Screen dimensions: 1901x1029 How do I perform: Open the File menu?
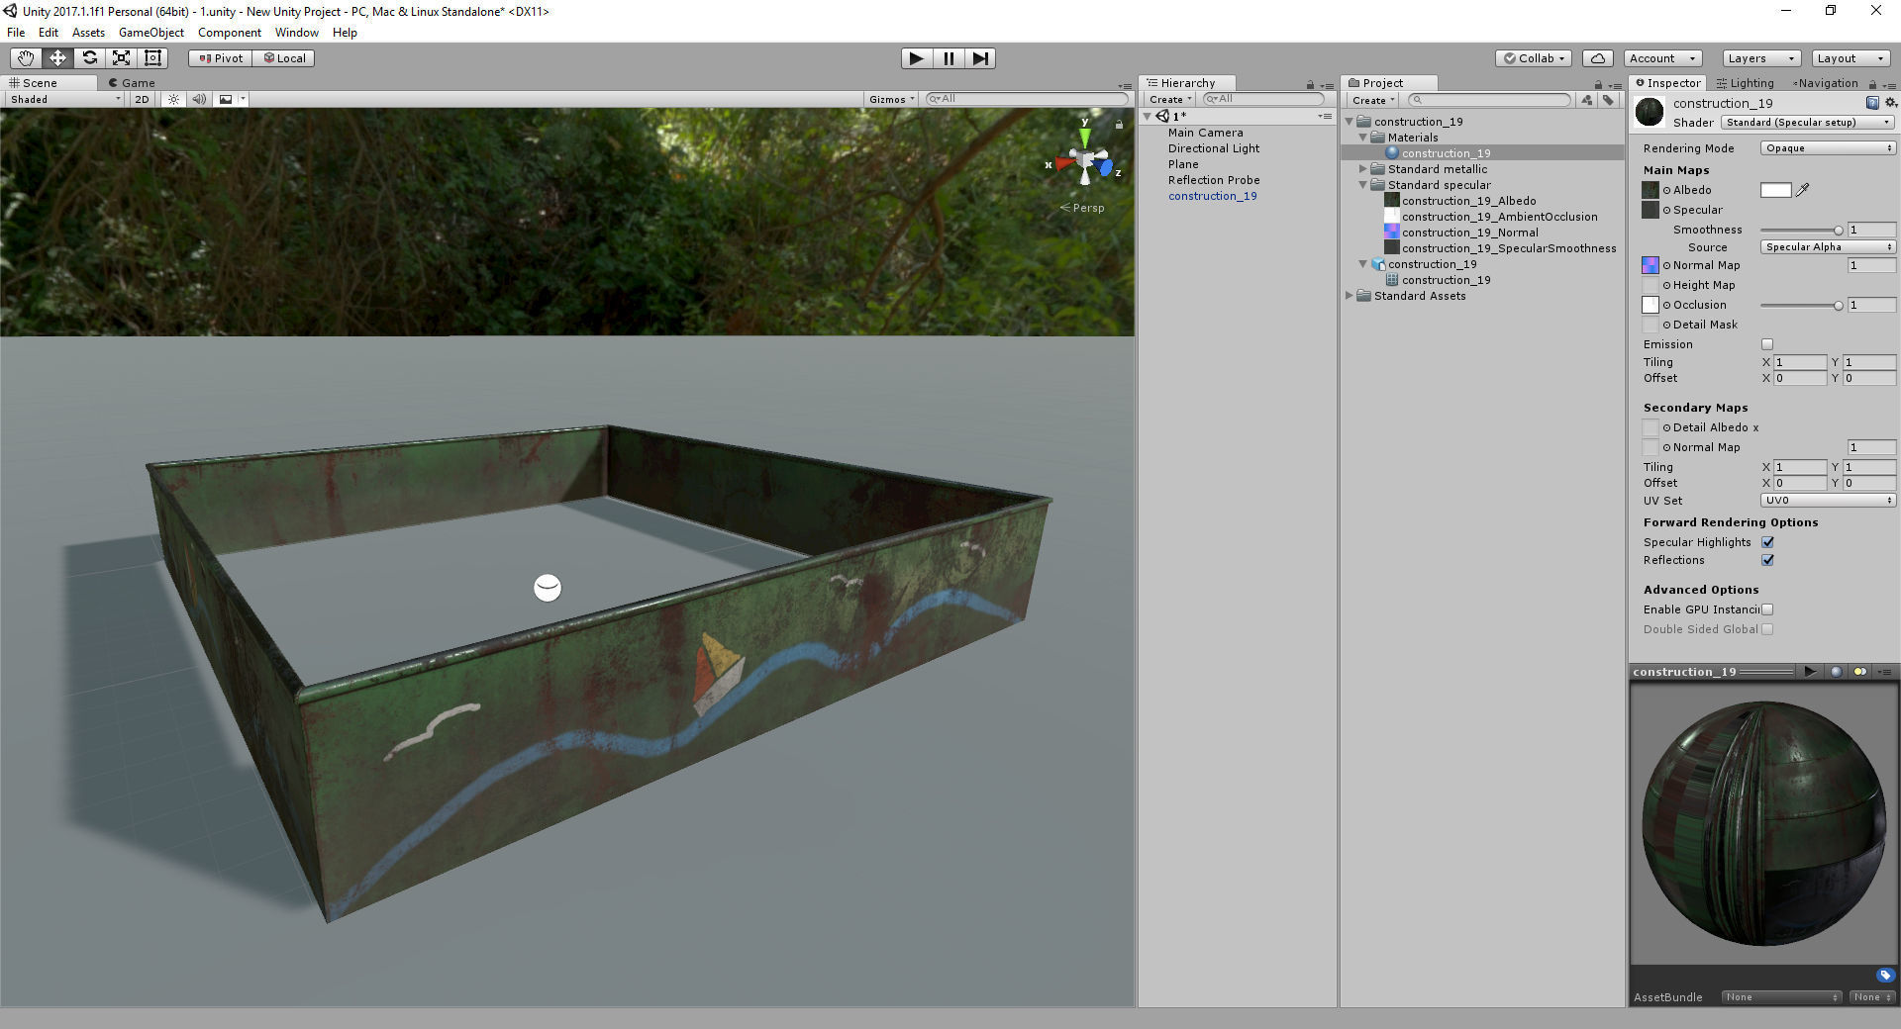pyautogui.click(x=16, y=33)
